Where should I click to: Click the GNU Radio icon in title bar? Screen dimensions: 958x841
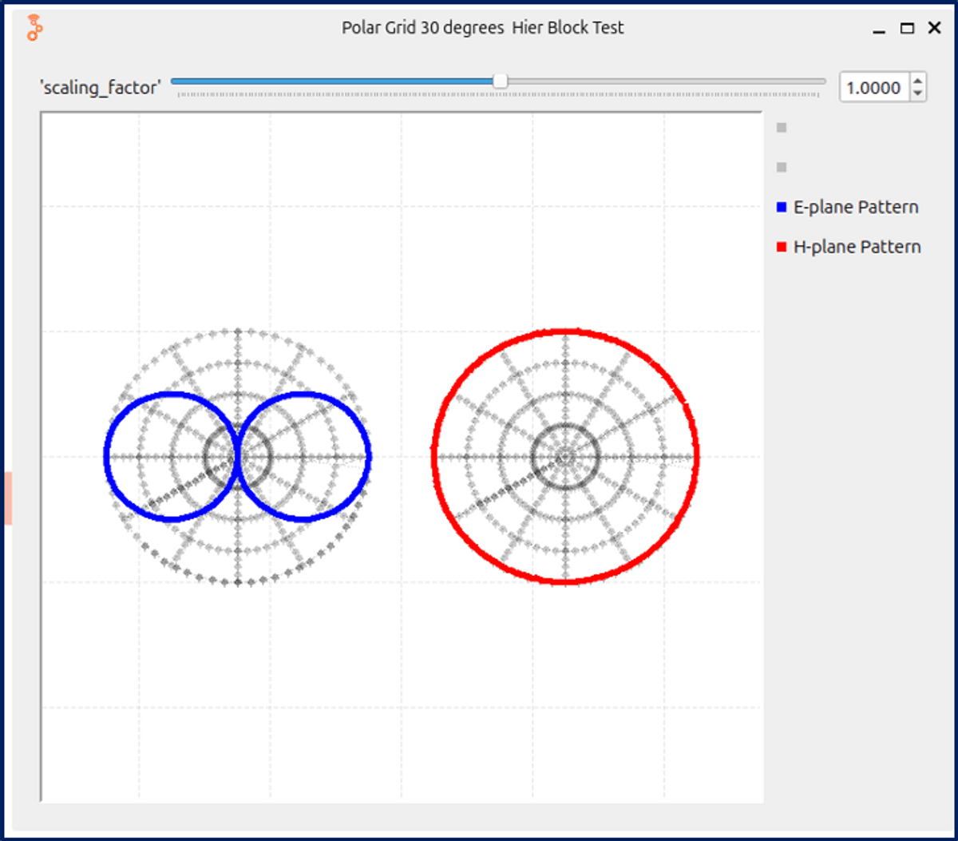[34, 28]
